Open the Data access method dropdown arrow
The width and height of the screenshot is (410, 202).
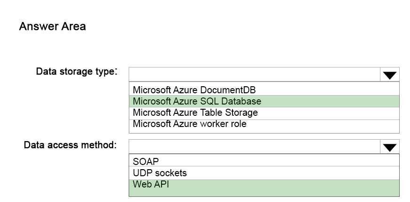tap(390, 147)
